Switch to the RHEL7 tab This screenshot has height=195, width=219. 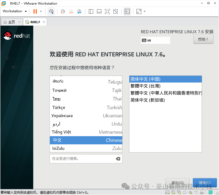pyautogui.click(x=35, y=22)
